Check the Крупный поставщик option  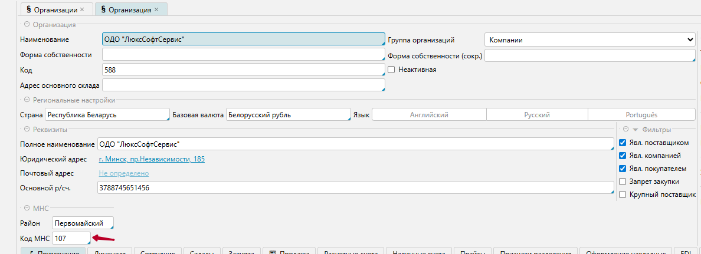pos(623,194)
